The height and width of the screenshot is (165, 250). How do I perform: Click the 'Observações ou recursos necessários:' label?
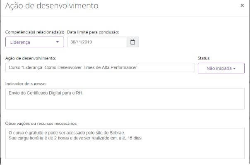(41, 124)
